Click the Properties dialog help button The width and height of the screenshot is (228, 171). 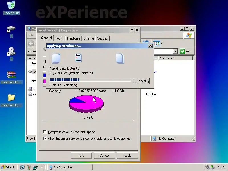(x=132, y=30)
